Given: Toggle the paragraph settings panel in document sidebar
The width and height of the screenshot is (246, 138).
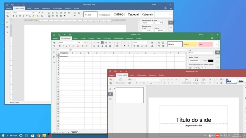Looking at the screenshot, I should pyautogui.click(x=171, y=22).
